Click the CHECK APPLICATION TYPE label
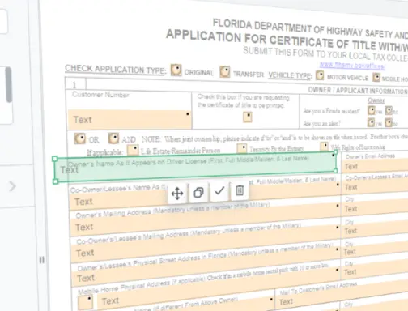This screenshot has height=311, width=408. (115, 70)
